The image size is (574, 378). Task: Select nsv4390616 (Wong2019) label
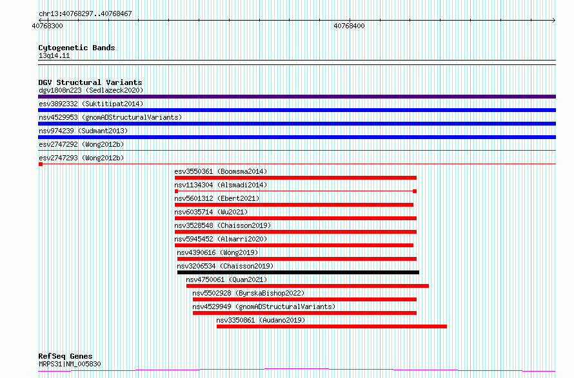point(217,252)
